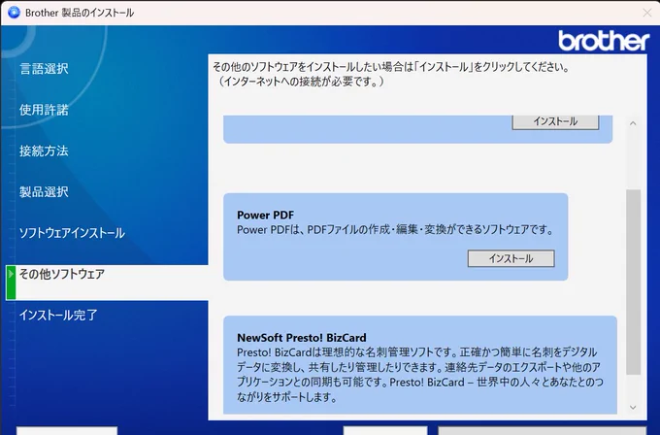Viewport: 660px width, 435px height.
Task: Click the Brother 製品のインストール window title
Action: point(80,13)
